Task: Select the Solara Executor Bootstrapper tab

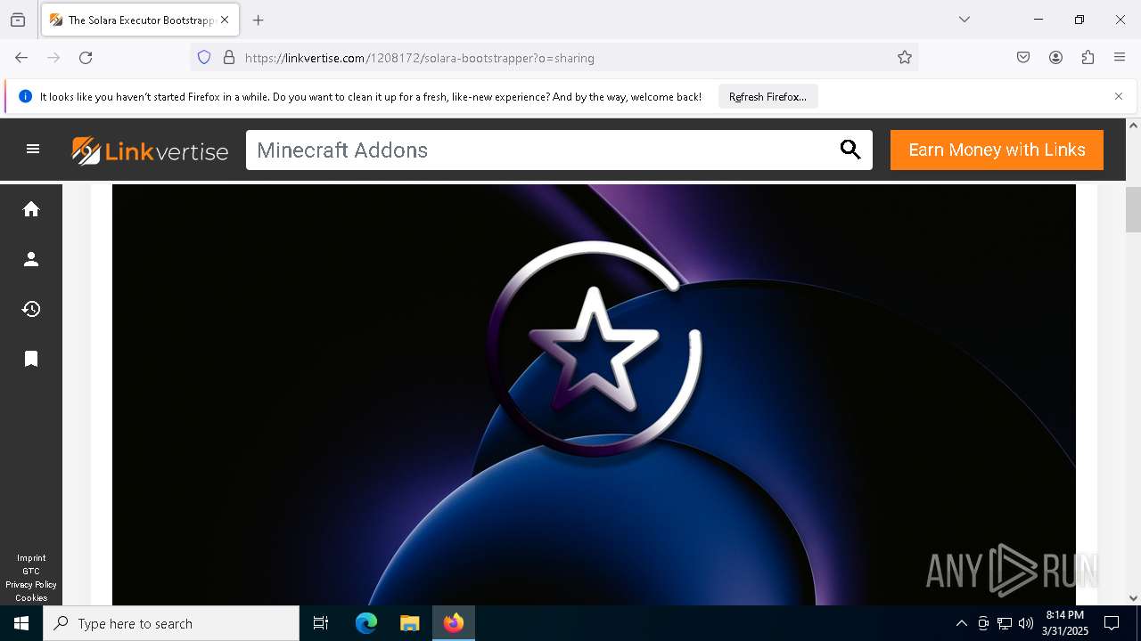Action: coord(140,20)
